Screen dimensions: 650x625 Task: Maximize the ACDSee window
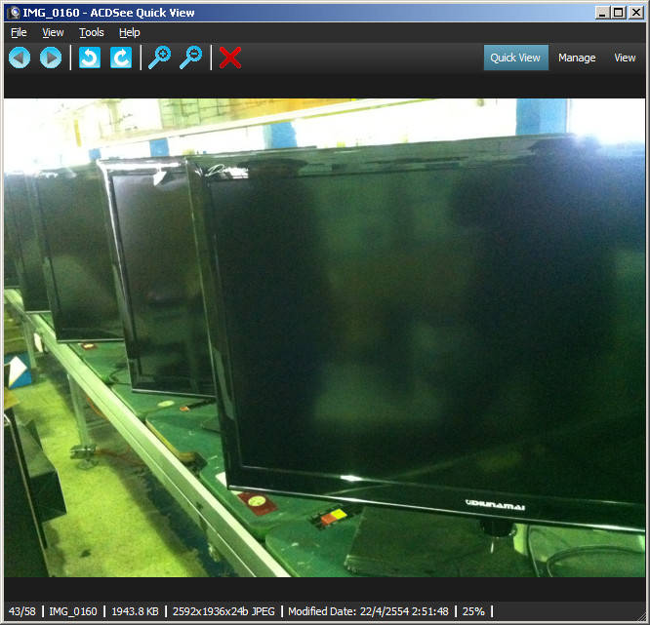point(619,13)
